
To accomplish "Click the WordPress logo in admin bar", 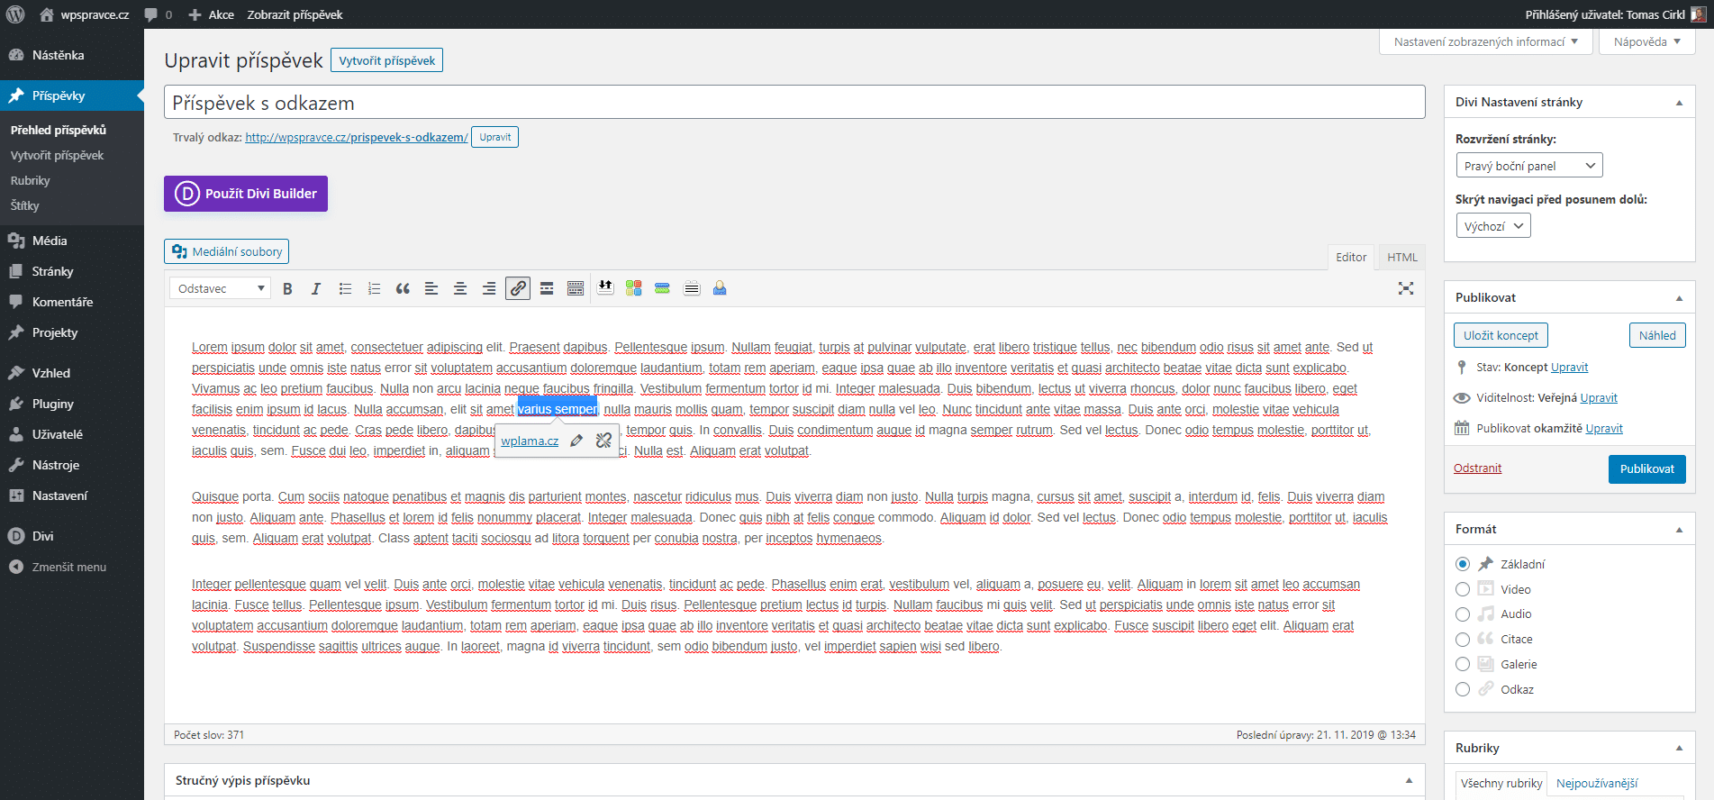I will coord(15,14).
